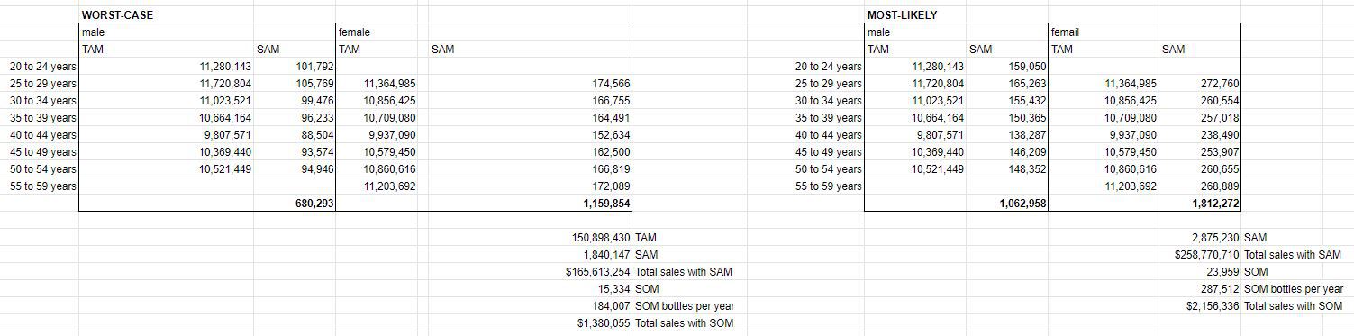Select the most-likely female SAM total 1,812,272

[x=1200, y=204]
